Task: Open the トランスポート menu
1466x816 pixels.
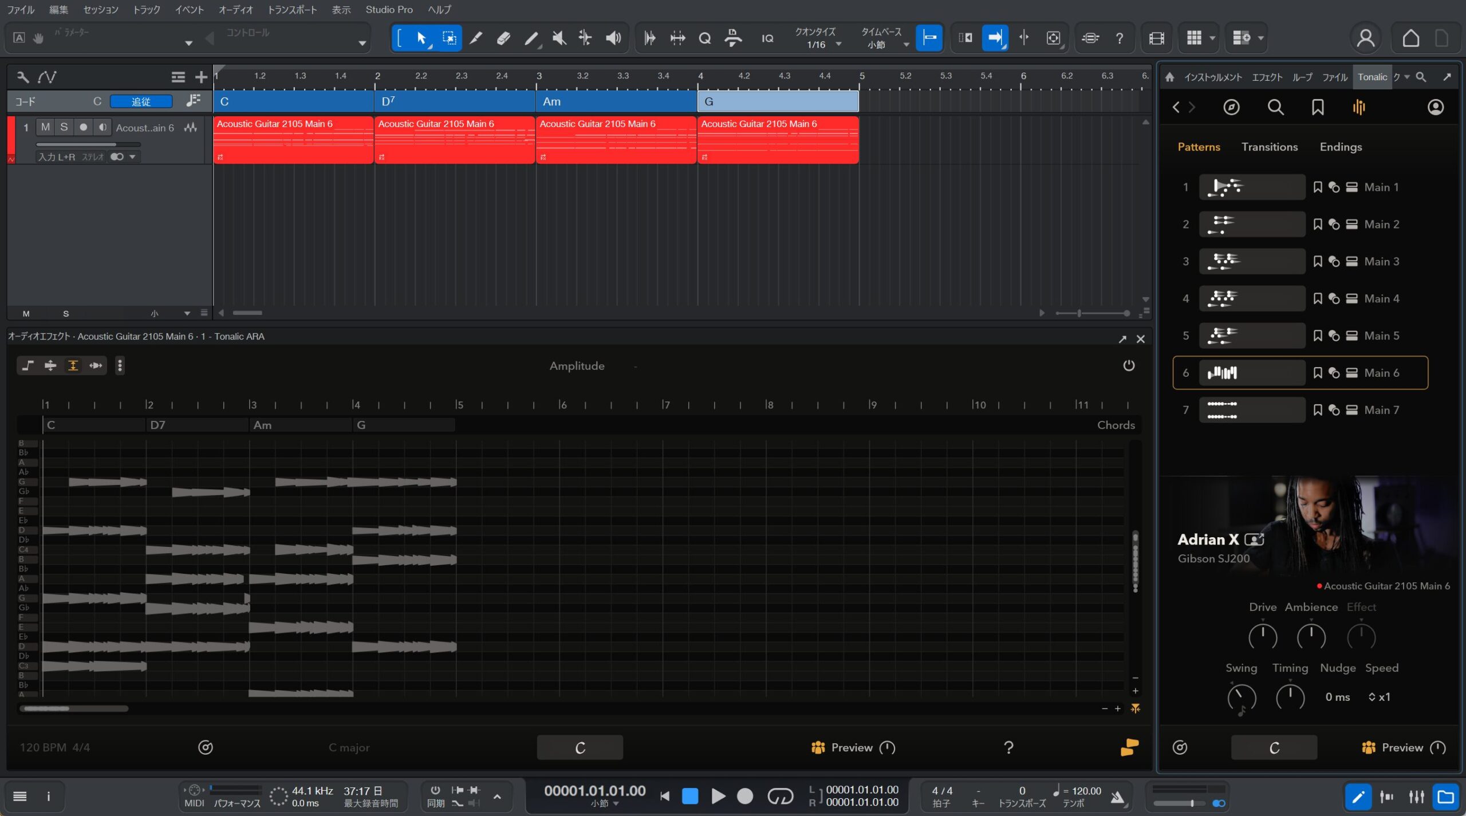Action: pos(292,10)
